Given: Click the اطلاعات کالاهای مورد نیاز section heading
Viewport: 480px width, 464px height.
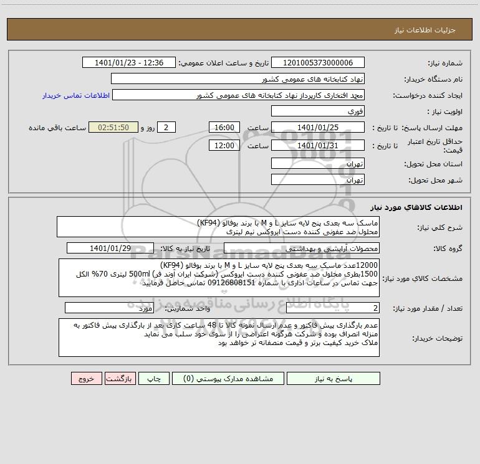Looking at the screenshot, I should coord(416,207).
